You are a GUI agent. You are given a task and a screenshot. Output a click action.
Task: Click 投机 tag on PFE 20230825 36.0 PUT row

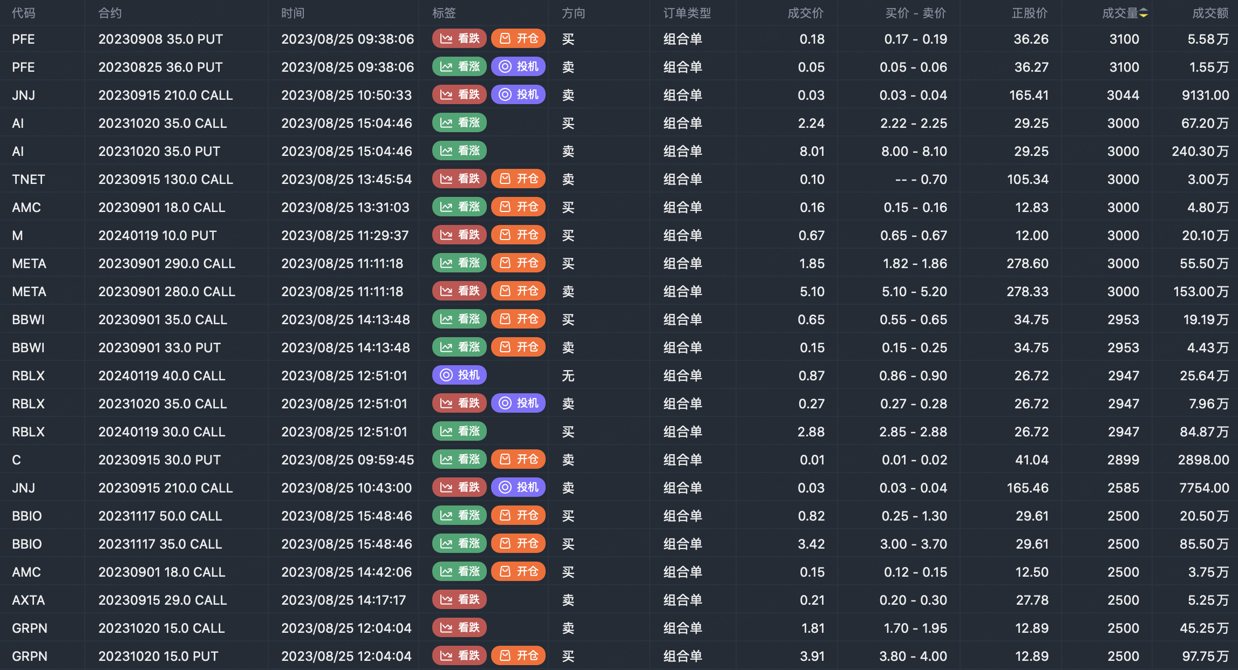tap(518, 67)
